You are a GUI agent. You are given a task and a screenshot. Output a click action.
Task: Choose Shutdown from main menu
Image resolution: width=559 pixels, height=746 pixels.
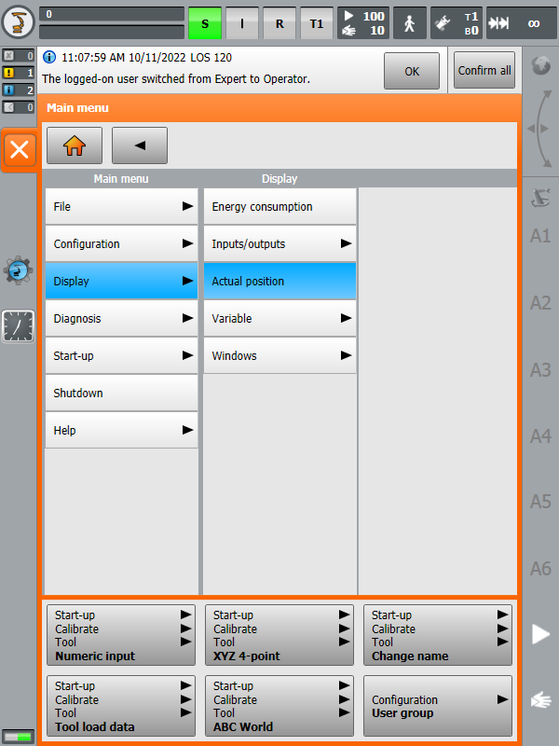click(x=121, y=394)
